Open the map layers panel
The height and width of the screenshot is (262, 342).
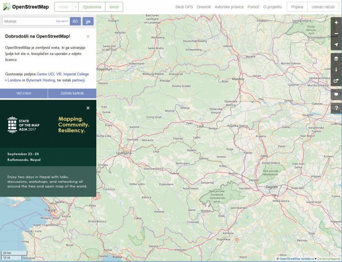click(336, 59)
